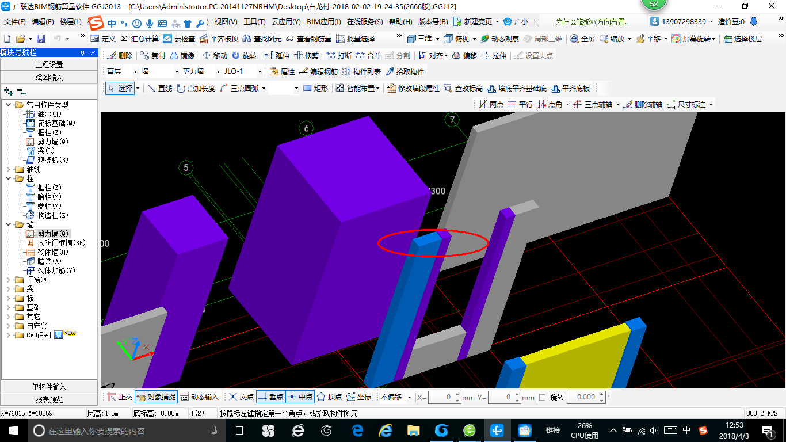Select the 修剪 trim tool
Screen dimensions: 786x442
pyautogui.click(x=307, y=56)
